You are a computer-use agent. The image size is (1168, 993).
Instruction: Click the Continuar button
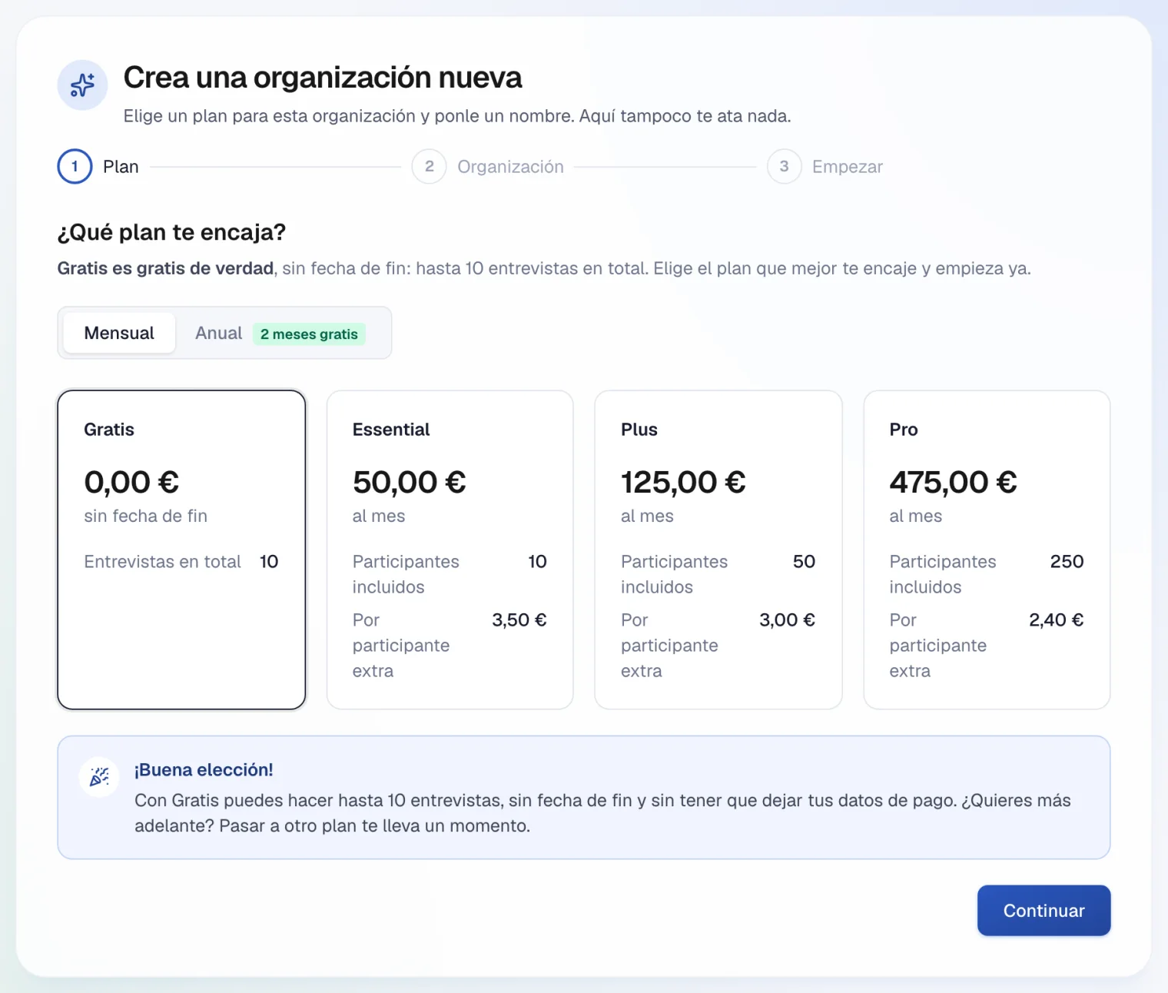[1044, 911]
